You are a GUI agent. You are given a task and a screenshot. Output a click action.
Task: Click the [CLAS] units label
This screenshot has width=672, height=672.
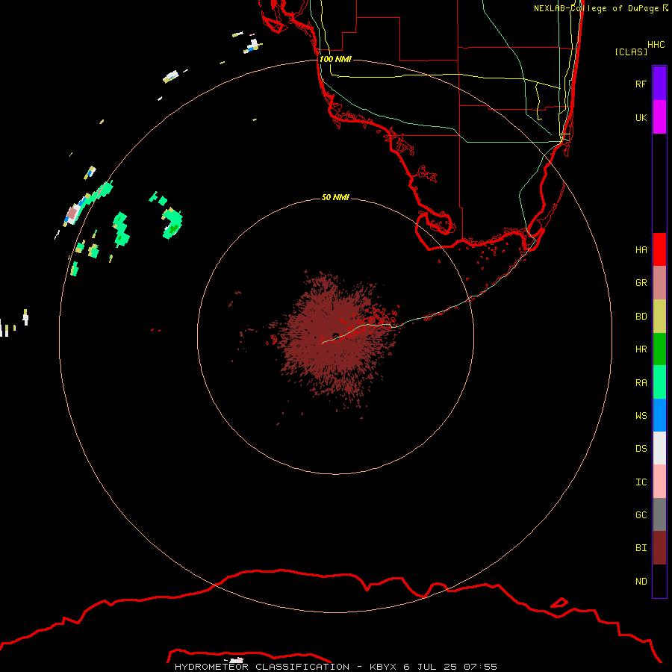[x=631, y=52]
